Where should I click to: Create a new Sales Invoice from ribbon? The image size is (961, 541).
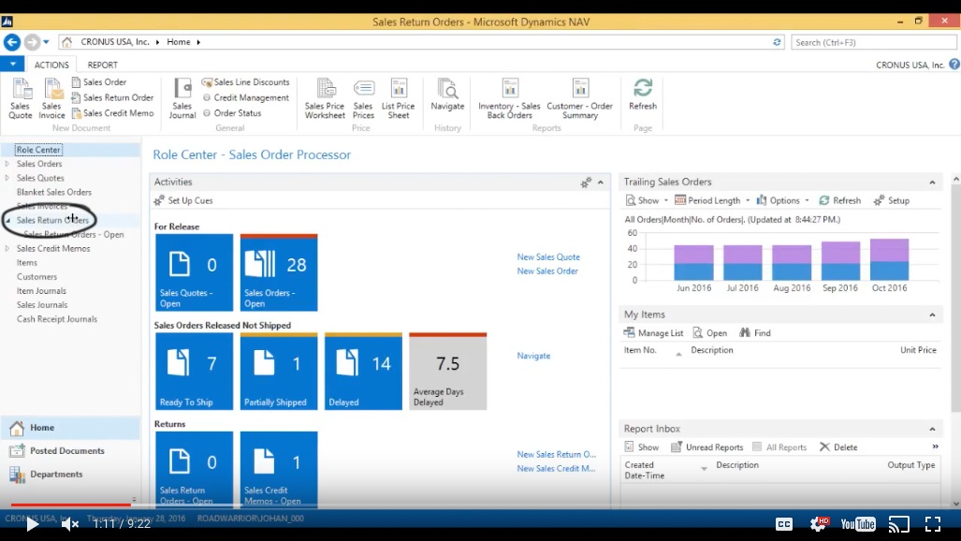tap(51, 98)
